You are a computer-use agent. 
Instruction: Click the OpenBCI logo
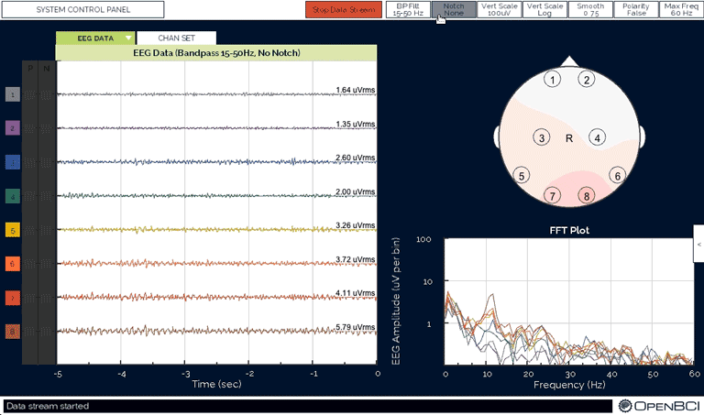(659, 406)
